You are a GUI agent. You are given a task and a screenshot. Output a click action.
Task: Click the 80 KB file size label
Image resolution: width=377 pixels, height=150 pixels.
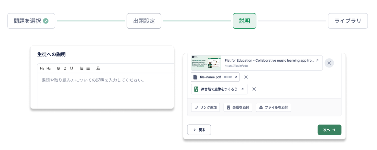click(228, 77)
